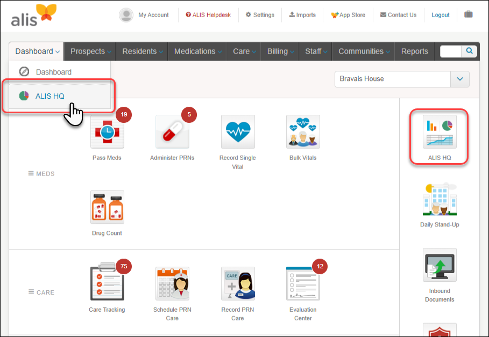The image size is (489, 337).
Task: Open the Drug Count bottles icon
Action: click(107, 207)
